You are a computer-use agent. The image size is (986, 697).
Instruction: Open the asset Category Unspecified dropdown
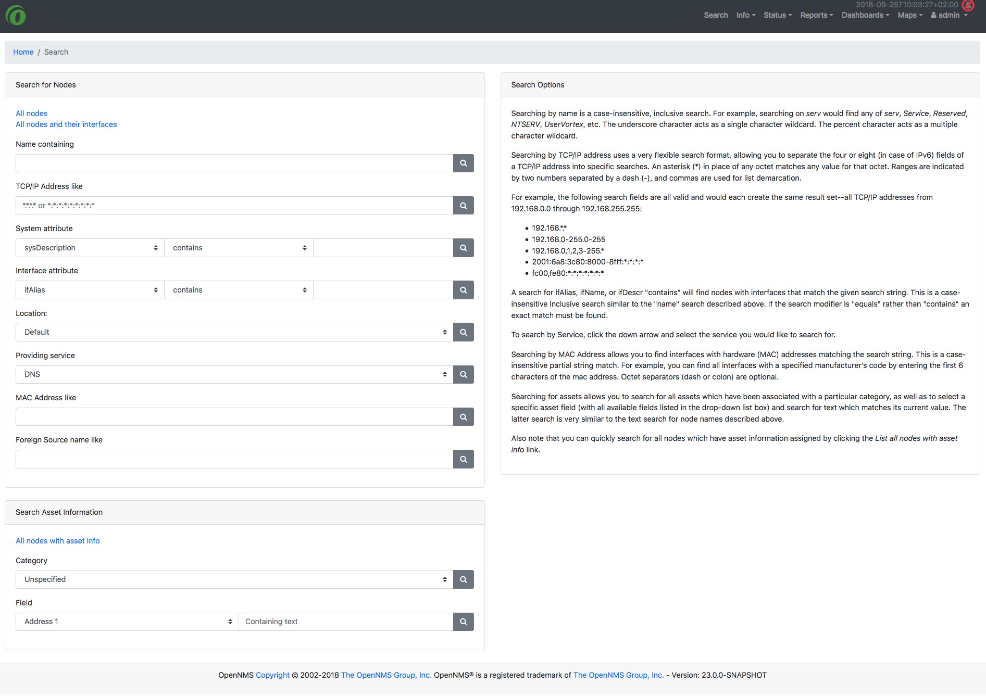(234, 579)
